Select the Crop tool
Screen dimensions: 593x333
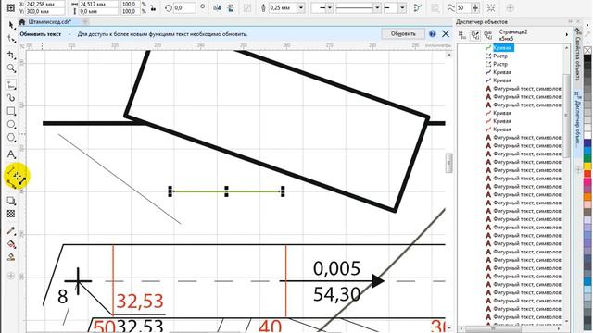[11, 55]
